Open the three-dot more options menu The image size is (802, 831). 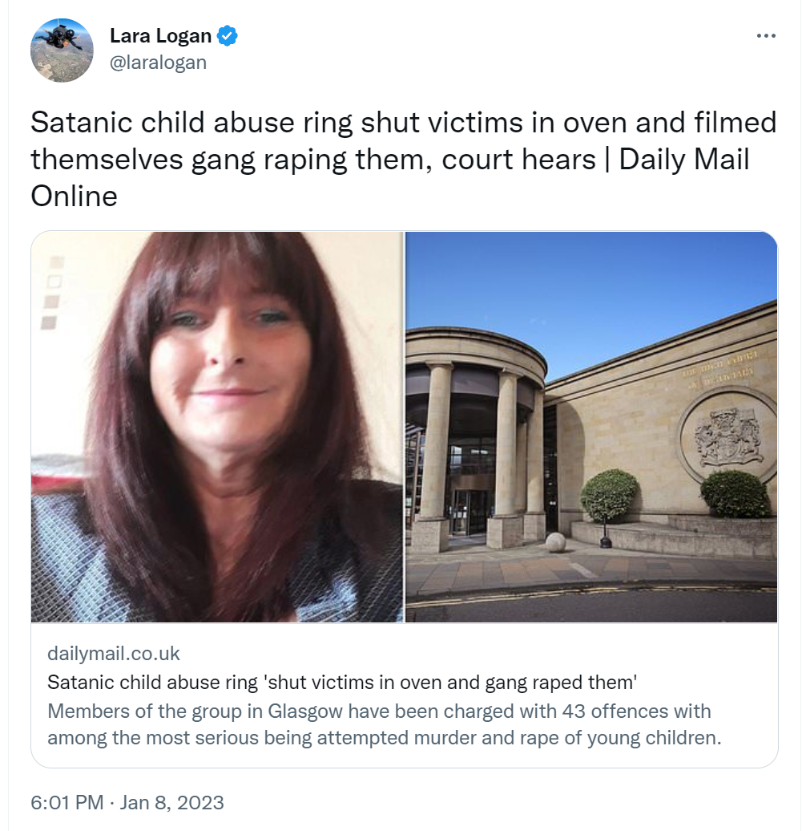coord(766,35)
